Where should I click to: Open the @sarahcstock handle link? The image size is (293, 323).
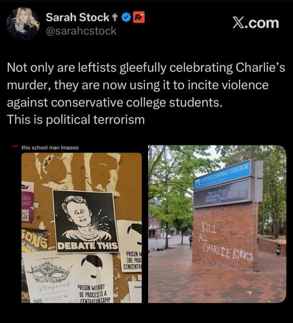pyautogui.click(x=81, y=31)
